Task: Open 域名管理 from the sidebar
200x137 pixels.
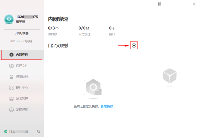Action: coord(22,98)
